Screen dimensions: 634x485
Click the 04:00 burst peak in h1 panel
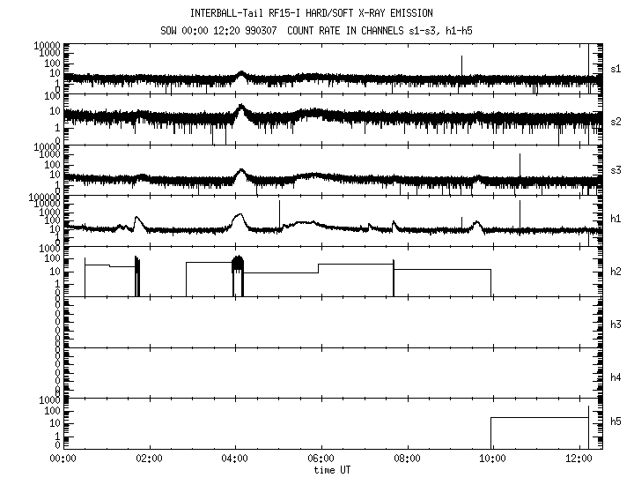239,214
